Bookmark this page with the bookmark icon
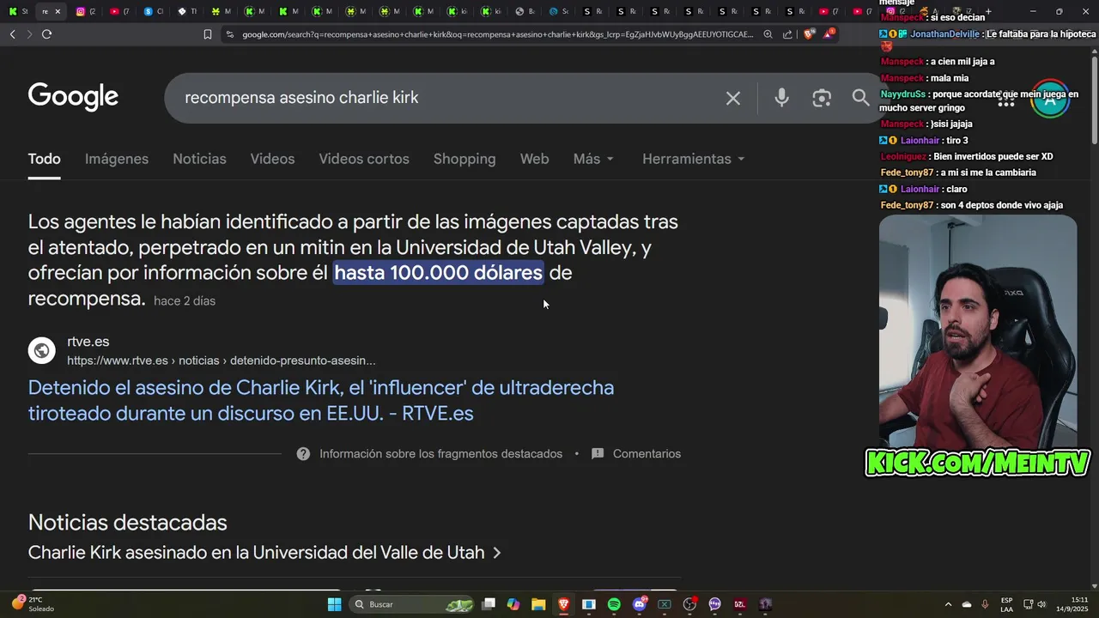This screenshot has height=618, width=1099. [x=207, y=34]
